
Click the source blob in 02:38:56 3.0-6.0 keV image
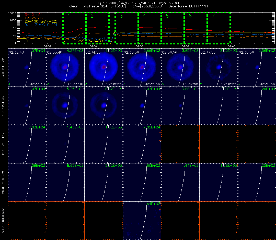(257, 67)
